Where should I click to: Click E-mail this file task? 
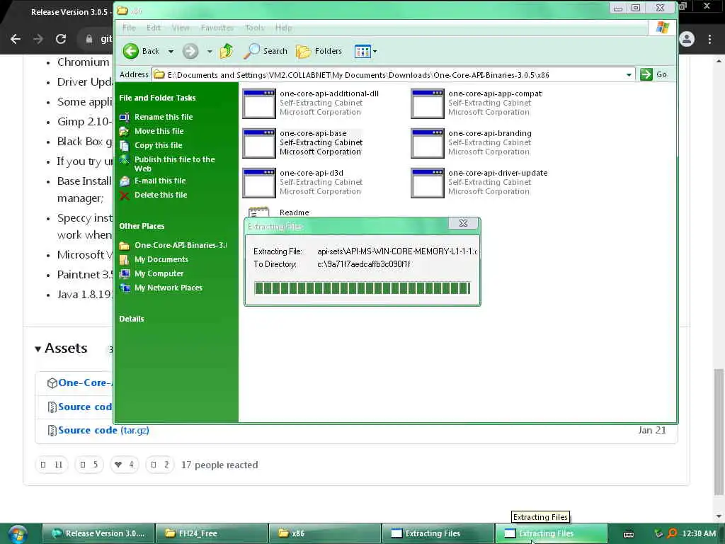point(160,181)
